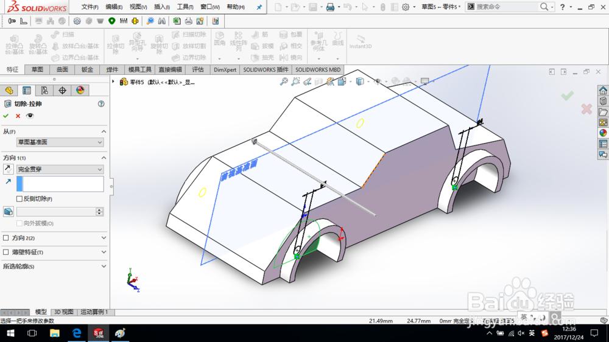Click the large red cancel X in viewport

pyautogui.click(x=586, y=109)
